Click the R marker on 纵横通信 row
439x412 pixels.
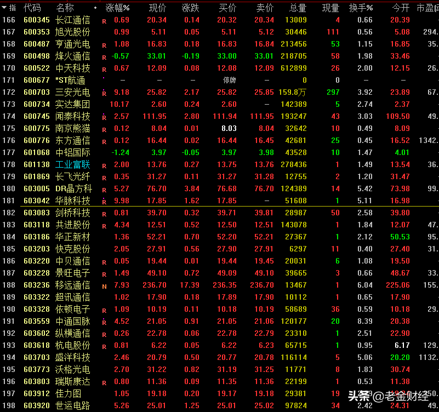click(104, 334)
